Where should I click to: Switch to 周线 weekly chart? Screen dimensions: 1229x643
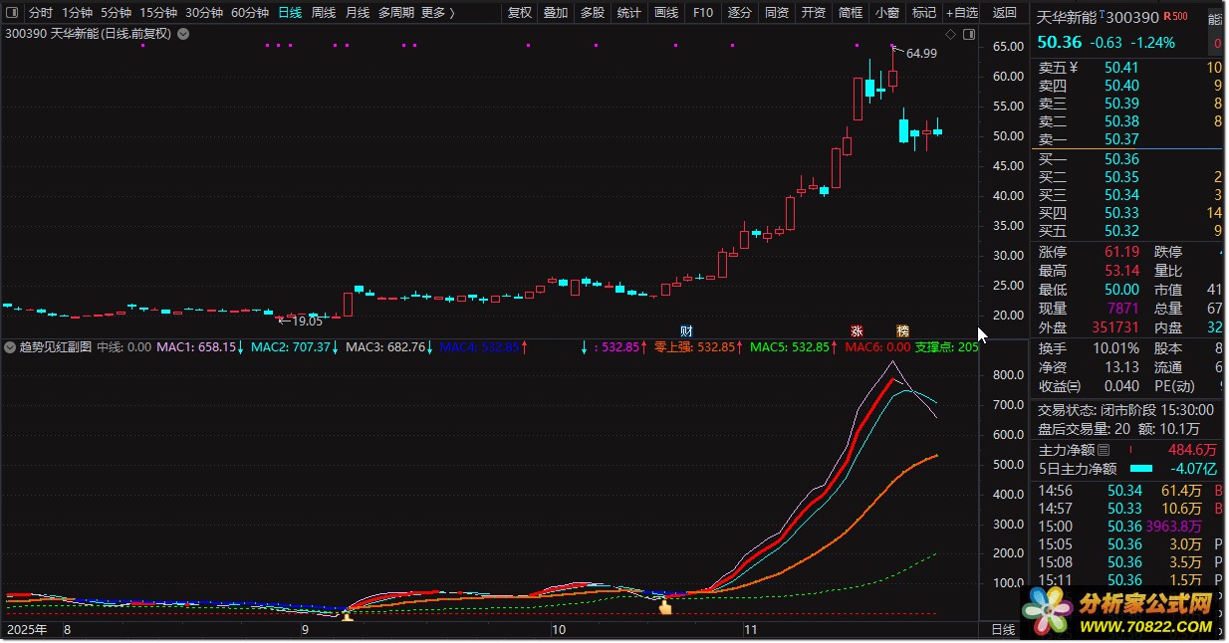pos(324,13)
